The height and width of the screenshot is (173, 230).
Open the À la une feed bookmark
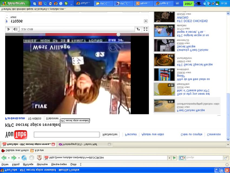coord(37,150)
